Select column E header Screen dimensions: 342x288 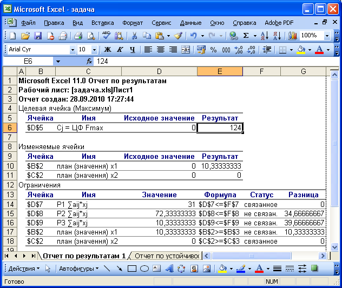220,71
